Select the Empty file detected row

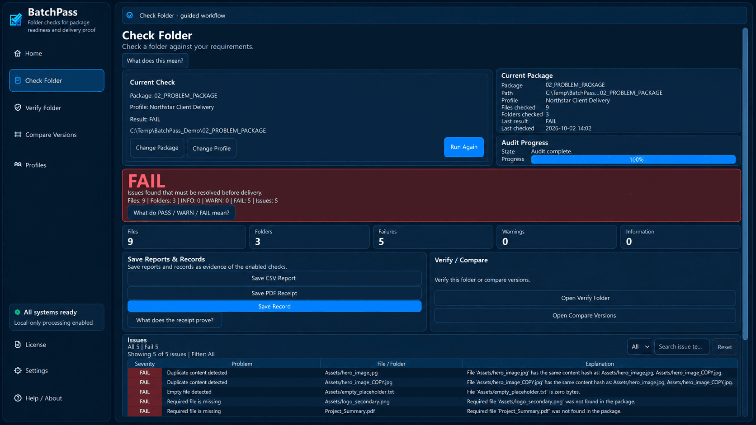(432, 392)
